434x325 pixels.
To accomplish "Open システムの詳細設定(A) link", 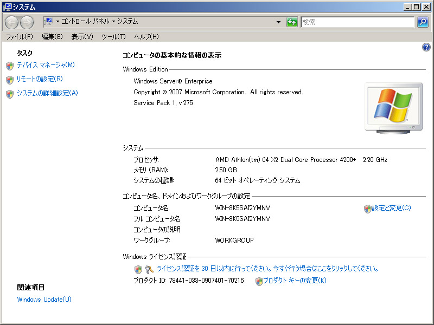I will click(47, 93).
